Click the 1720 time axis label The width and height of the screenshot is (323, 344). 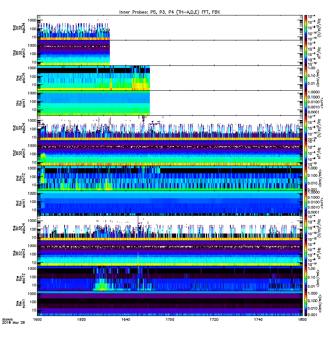coord(214,319)
